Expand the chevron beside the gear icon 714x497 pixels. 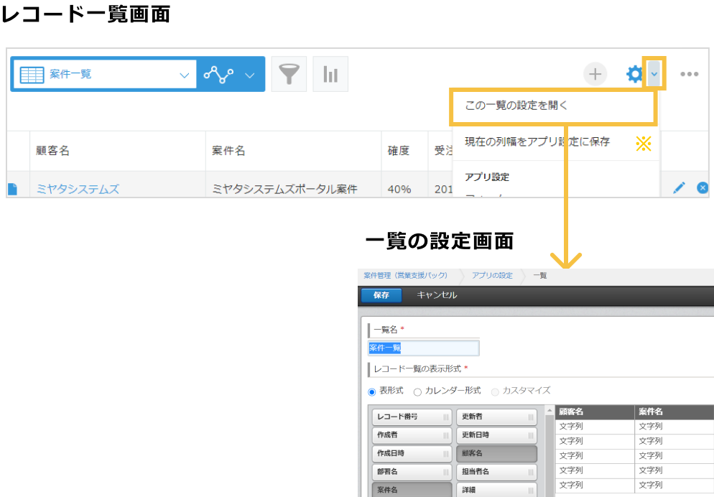654,73
